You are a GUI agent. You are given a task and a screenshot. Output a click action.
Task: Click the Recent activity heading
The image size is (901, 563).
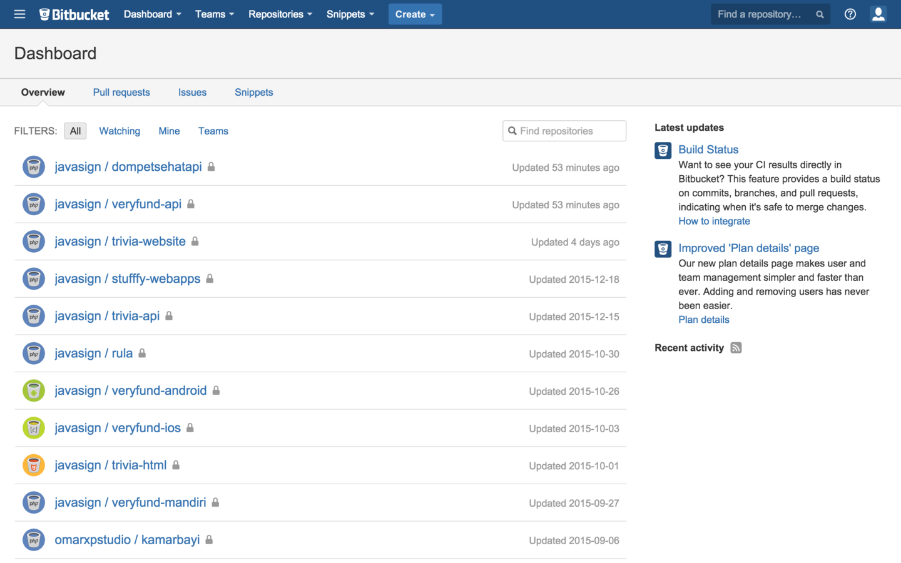point(689,348)
